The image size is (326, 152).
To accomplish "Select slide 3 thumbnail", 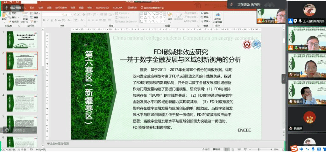I will (22, 82).
